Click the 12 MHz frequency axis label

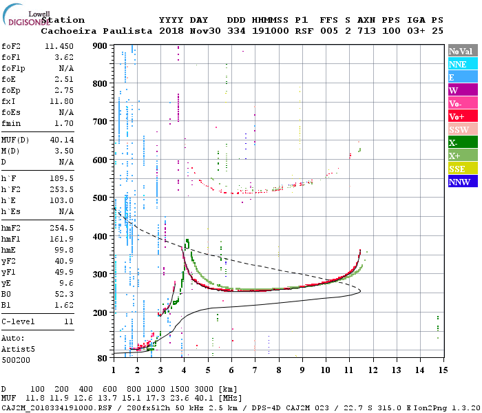[373, 370]
